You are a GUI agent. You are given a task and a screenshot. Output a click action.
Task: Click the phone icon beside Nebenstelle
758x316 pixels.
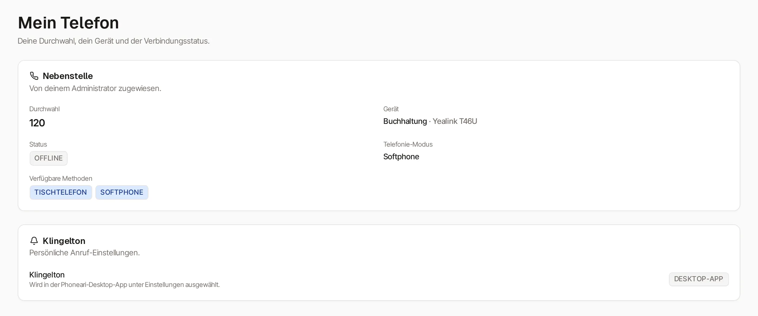(x=34, y=76)
